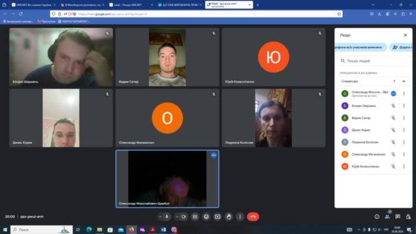Collapse the Співавтори participants section
This screenshot has width=416, height=234.
point(404,81)
